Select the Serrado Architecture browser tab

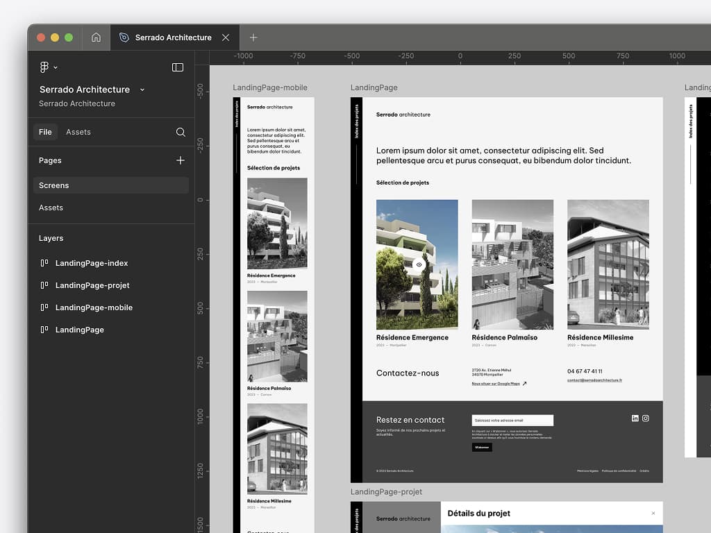point(174,37)
